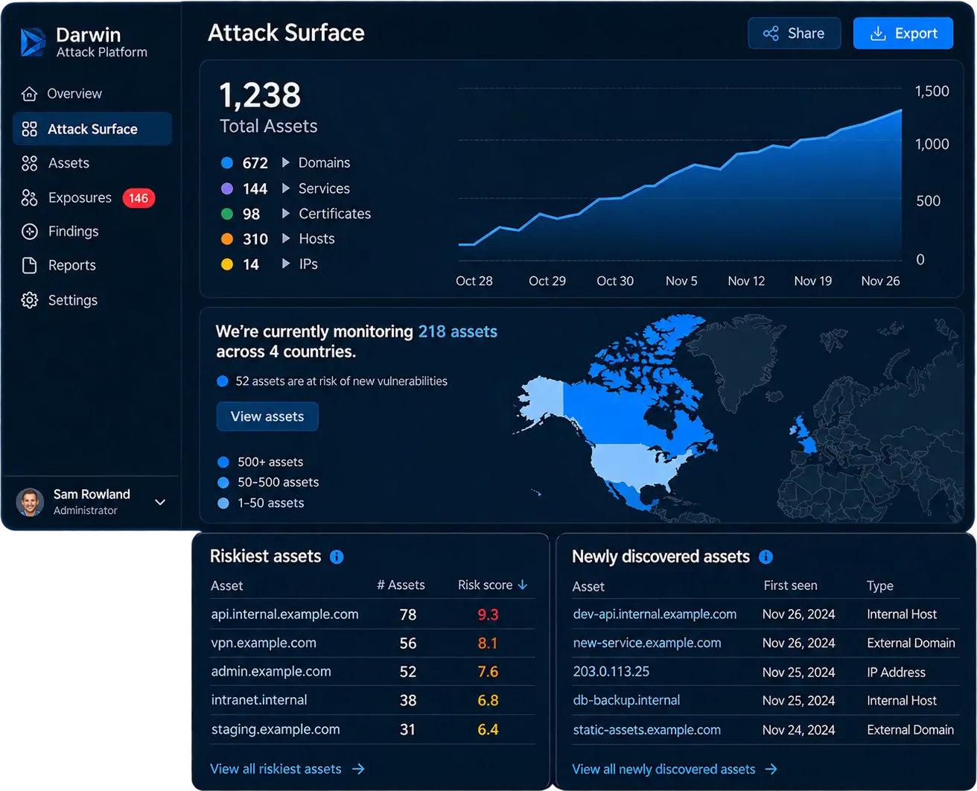Open the Sam Rowland account dropdown chevron
The image size is (977, 791).
[160, 503]
